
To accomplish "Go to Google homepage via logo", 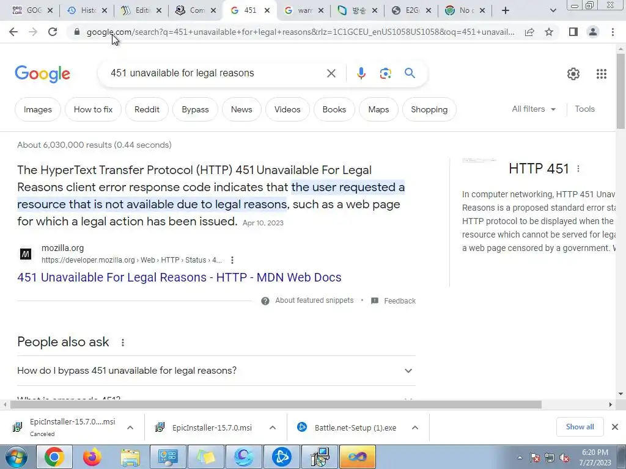I will [x=42, y=74].
